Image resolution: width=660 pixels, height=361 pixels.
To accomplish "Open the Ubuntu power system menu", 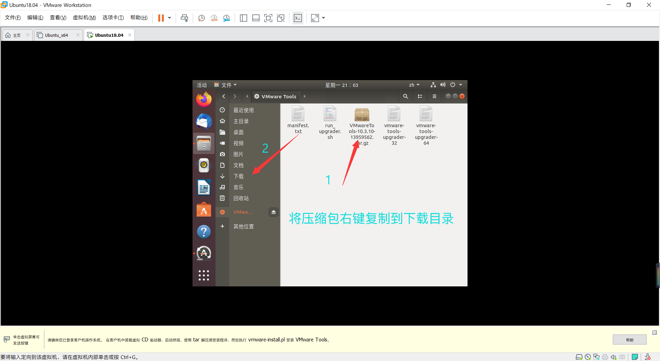I will [x=456, y=85].
